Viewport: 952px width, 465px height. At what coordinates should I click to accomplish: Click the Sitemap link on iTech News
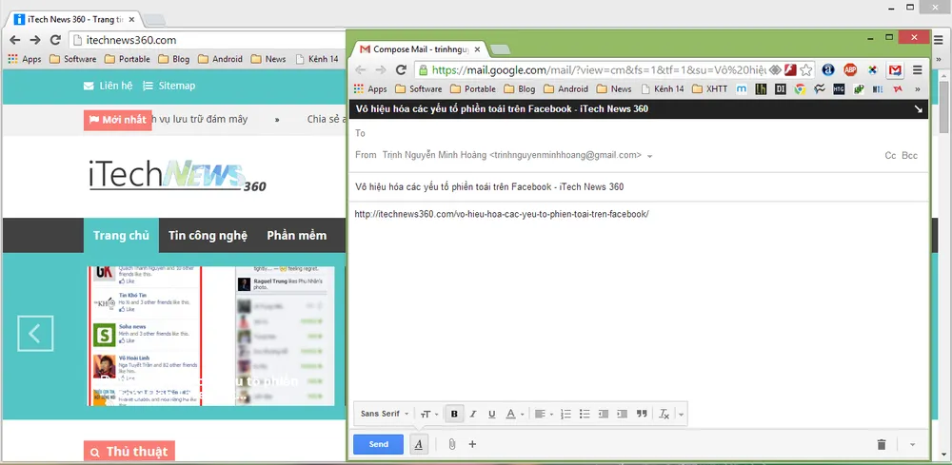tap(169, 86)
